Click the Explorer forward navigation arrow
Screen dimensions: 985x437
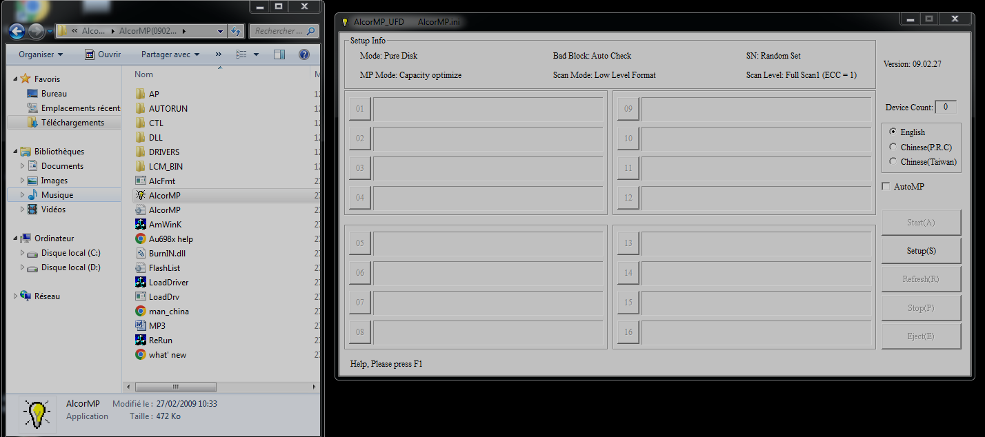[36, 31]
